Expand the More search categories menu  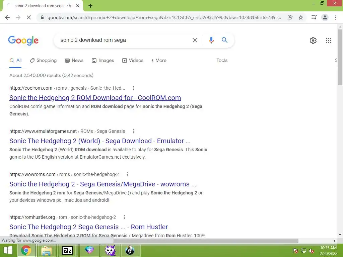(159, 61)
